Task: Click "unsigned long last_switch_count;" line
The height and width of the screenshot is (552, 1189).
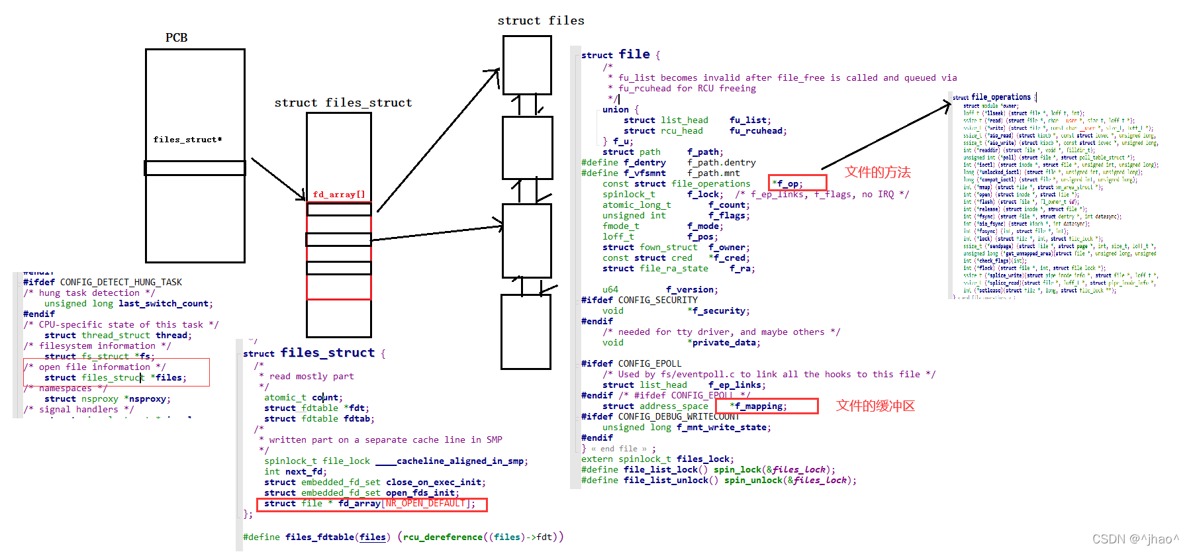Action: [129, 303]
